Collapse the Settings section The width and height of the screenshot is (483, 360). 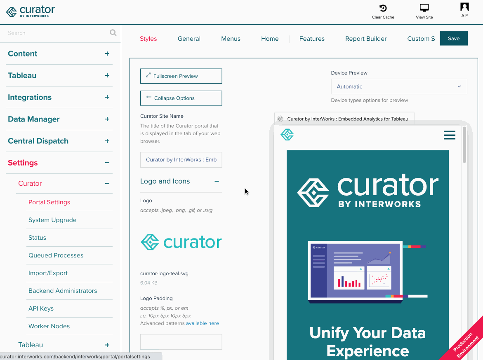107,163
